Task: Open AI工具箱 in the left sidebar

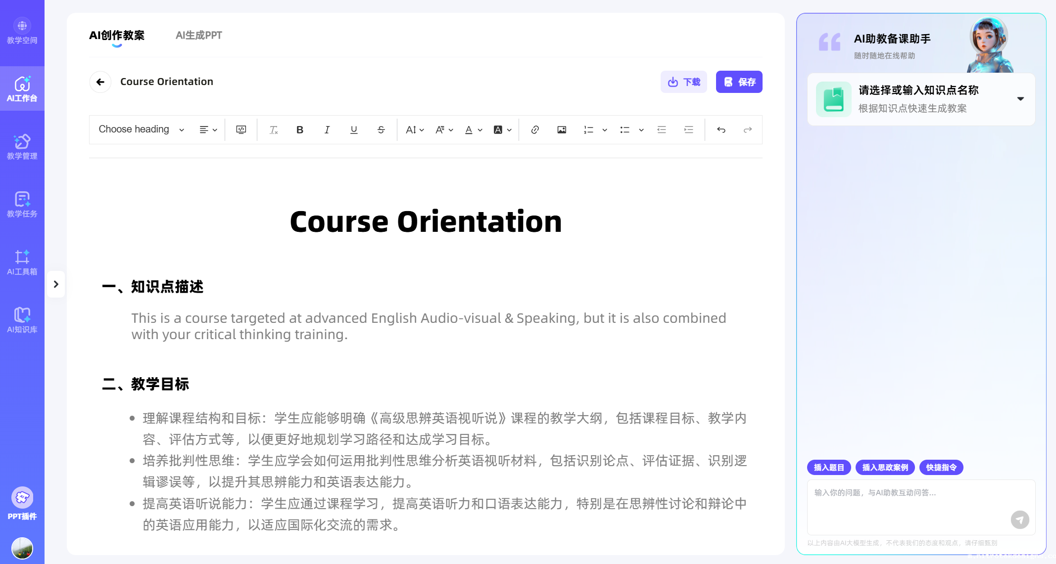Action: click(x=22, y=262)
